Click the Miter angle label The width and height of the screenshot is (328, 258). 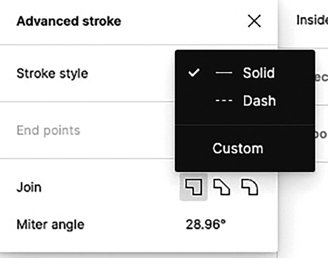(x=50, y=224)
